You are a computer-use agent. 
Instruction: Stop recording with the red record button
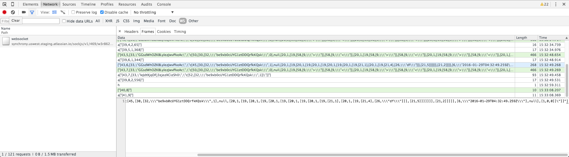(4, 12)
